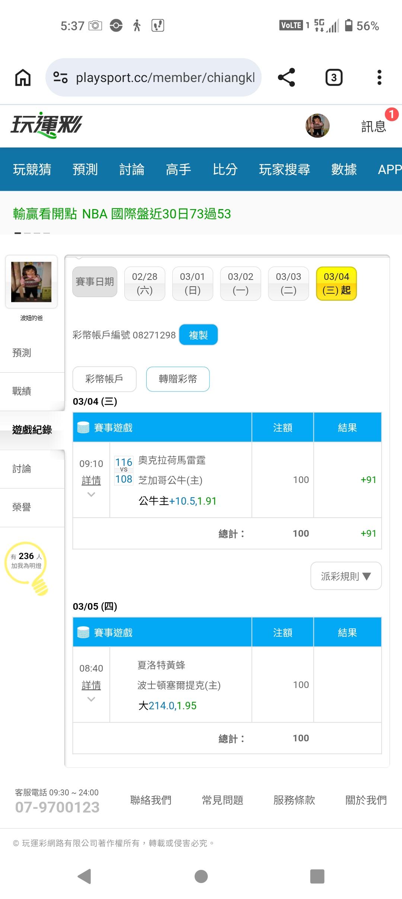Click the 轉贈彩幣 button
The image size is (402, 899).
click(178, 379)
